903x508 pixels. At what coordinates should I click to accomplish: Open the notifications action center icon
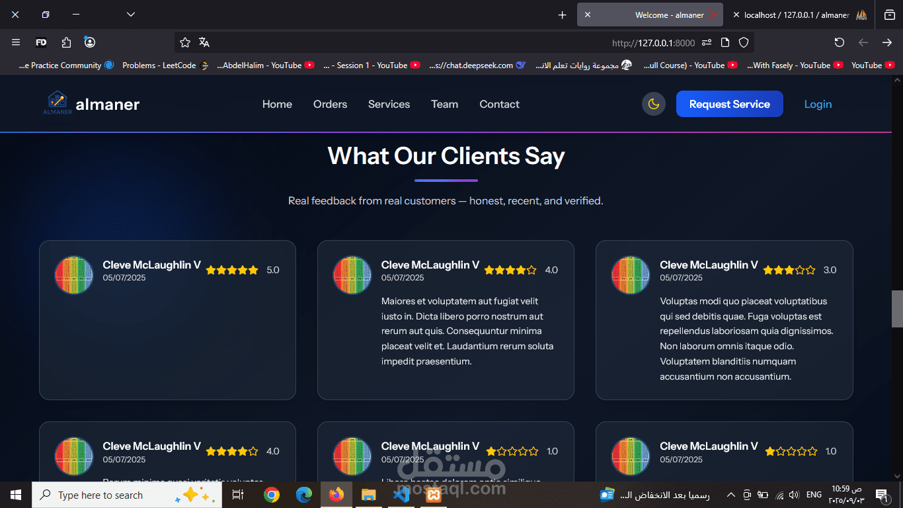click(x=881, y=495)
